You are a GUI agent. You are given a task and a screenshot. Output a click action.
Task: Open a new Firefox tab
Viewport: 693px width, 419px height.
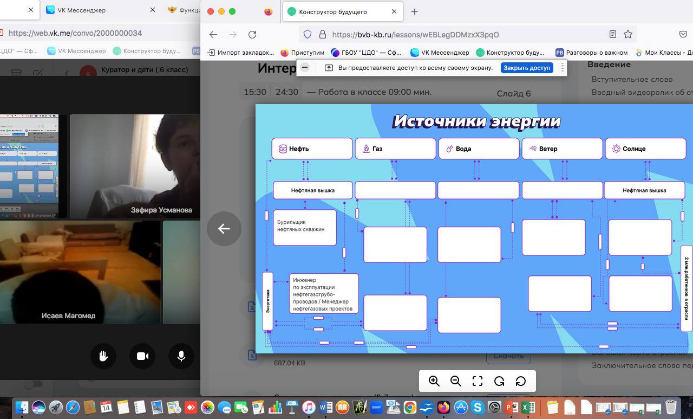[414, 11]
